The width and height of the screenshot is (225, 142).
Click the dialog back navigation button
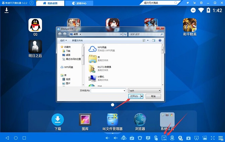60,34
